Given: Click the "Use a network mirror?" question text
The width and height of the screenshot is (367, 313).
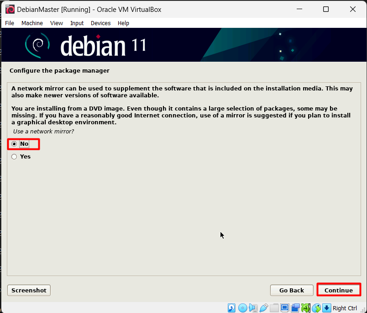Looking at the screenshot, I should pyautogui.click(x=43, y=132).
